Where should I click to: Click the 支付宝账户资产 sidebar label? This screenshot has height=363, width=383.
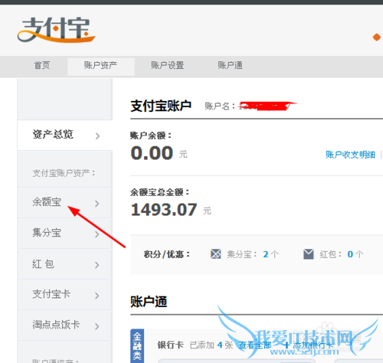click(64, 173)
